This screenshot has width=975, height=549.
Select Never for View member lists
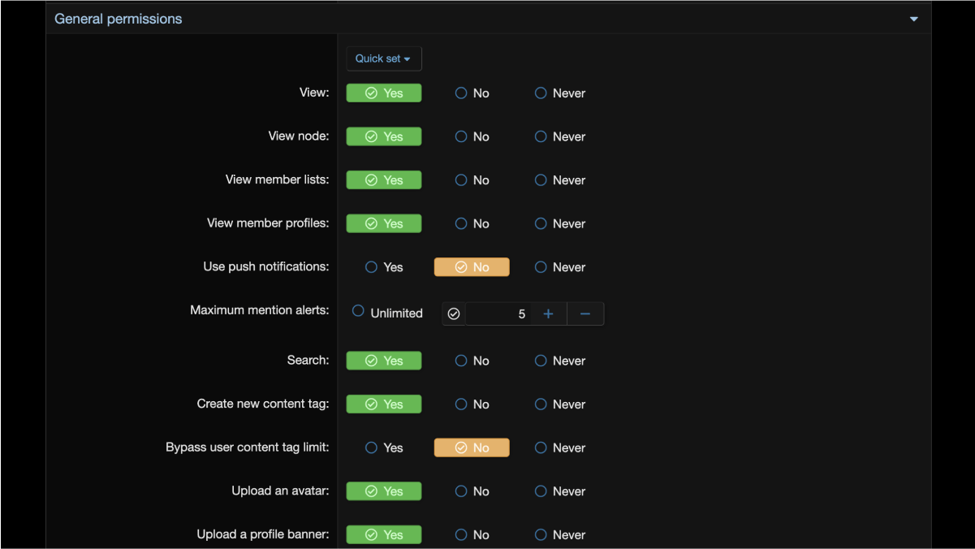(x=559, y=180)
